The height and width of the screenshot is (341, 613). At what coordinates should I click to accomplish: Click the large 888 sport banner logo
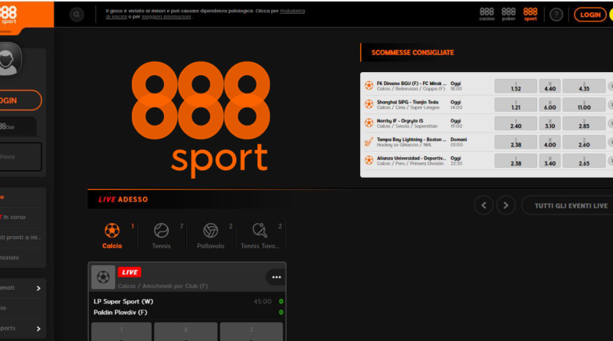[x=201, y=120]
